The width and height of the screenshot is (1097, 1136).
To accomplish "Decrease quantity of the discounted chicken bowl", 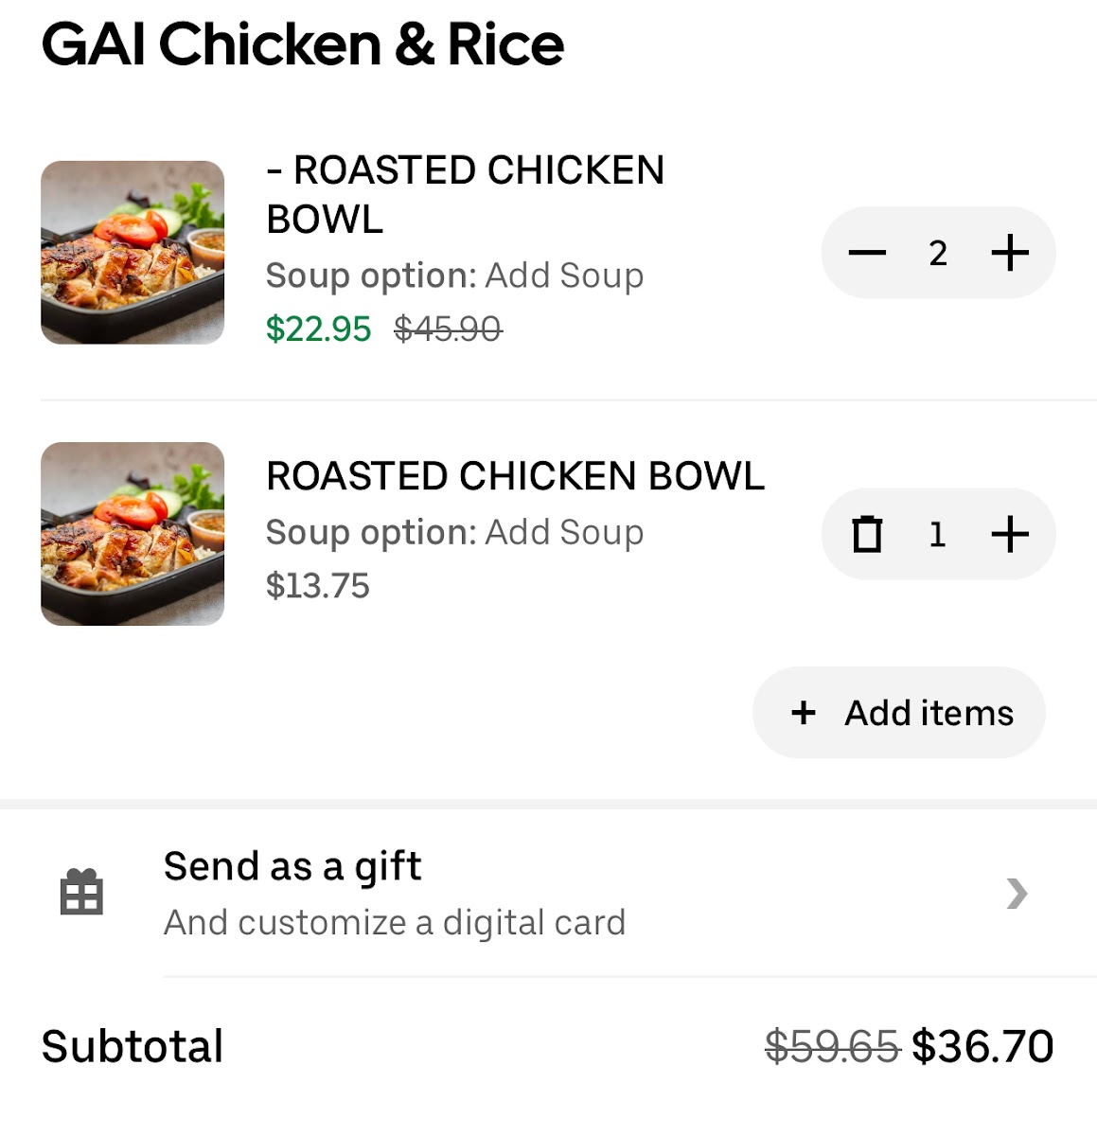I will pos(867,253).
